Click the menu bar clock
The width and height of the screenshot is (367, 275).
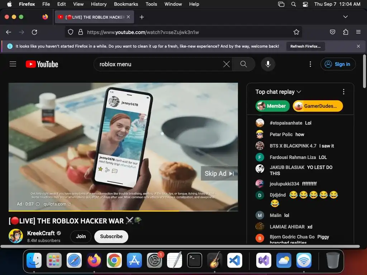[337, 4]
